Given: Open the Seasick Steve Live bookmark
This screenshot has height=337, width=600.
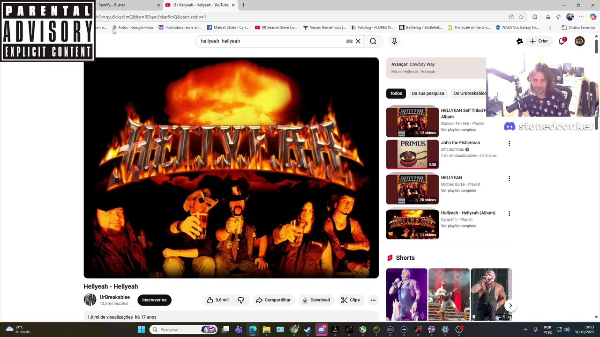Looking at the screenshot, I should pyautogui.click(x=276, y=28).
